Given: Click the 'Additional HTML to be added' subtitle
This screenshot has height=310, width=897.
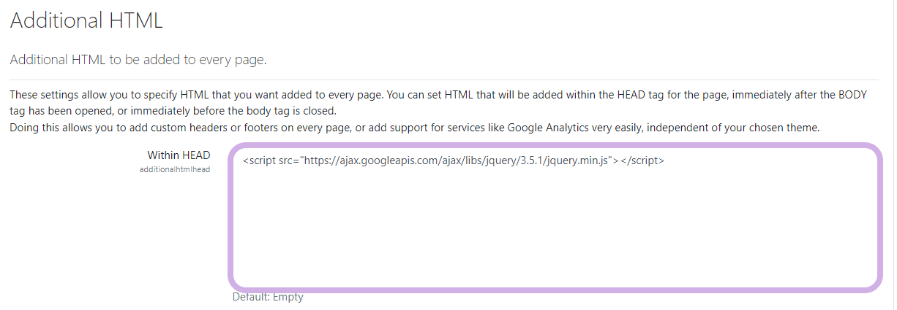Looking at the screenshot, I should 138,60.
